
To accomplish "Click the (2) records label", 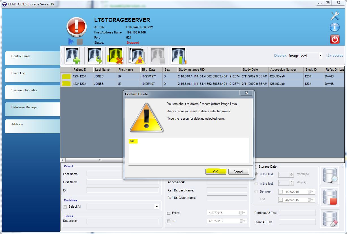I will (x=335, y=56).
